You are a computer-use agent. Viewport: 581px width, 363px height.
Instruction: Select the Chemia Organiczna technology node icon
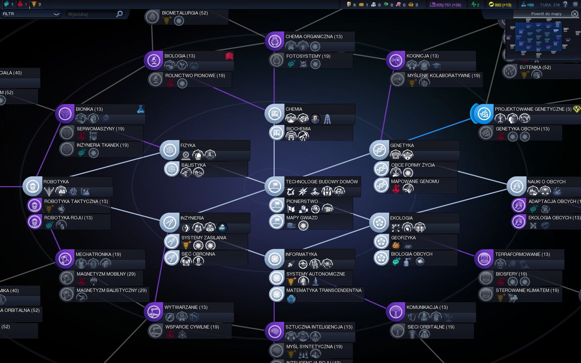tap(274, 41)
